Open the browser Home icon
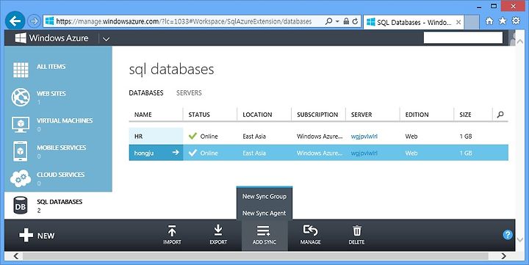 pyautogui.click(x=489, y=21)
